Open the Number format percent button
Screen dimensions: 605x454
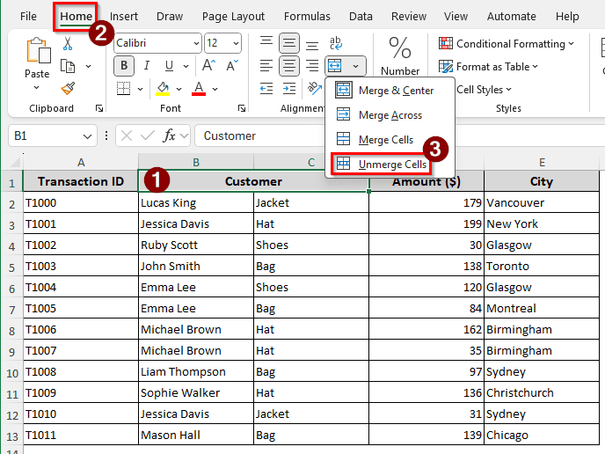[x=400, y=55]
